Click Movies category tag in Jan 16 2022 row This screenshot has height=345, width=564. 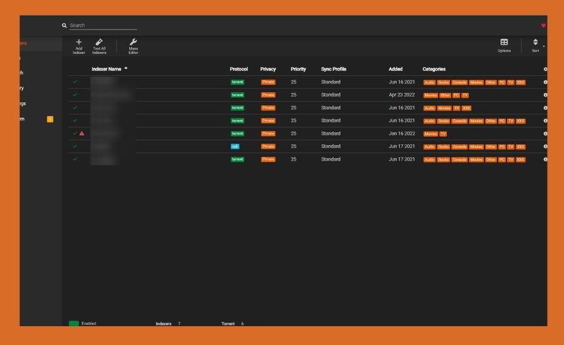430,134
